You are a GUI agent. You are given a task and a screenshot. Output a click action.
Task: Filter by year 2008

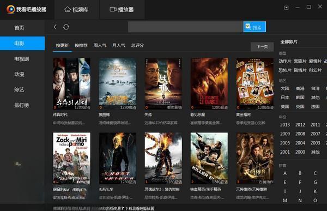(300, 134)
